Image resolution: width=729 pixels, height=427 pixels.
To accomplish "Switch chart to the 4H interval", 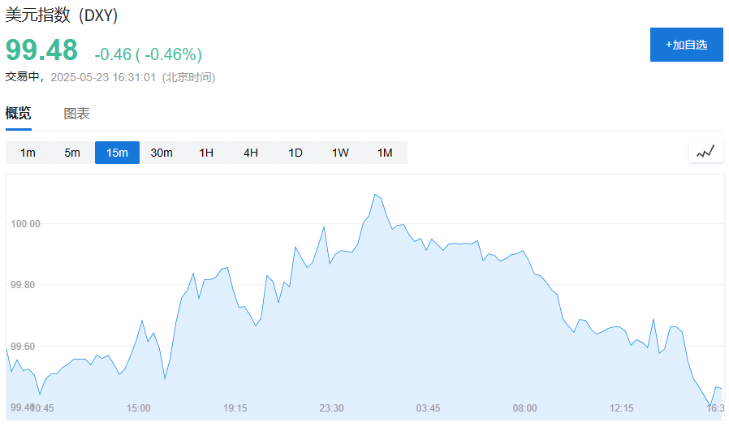I will [251, 153].
